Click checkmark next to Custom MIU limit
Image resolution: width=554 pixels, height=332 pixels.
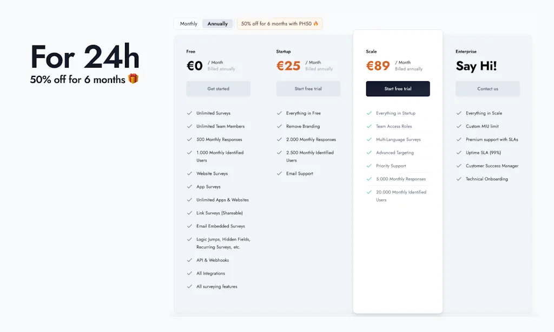[459, 126]
